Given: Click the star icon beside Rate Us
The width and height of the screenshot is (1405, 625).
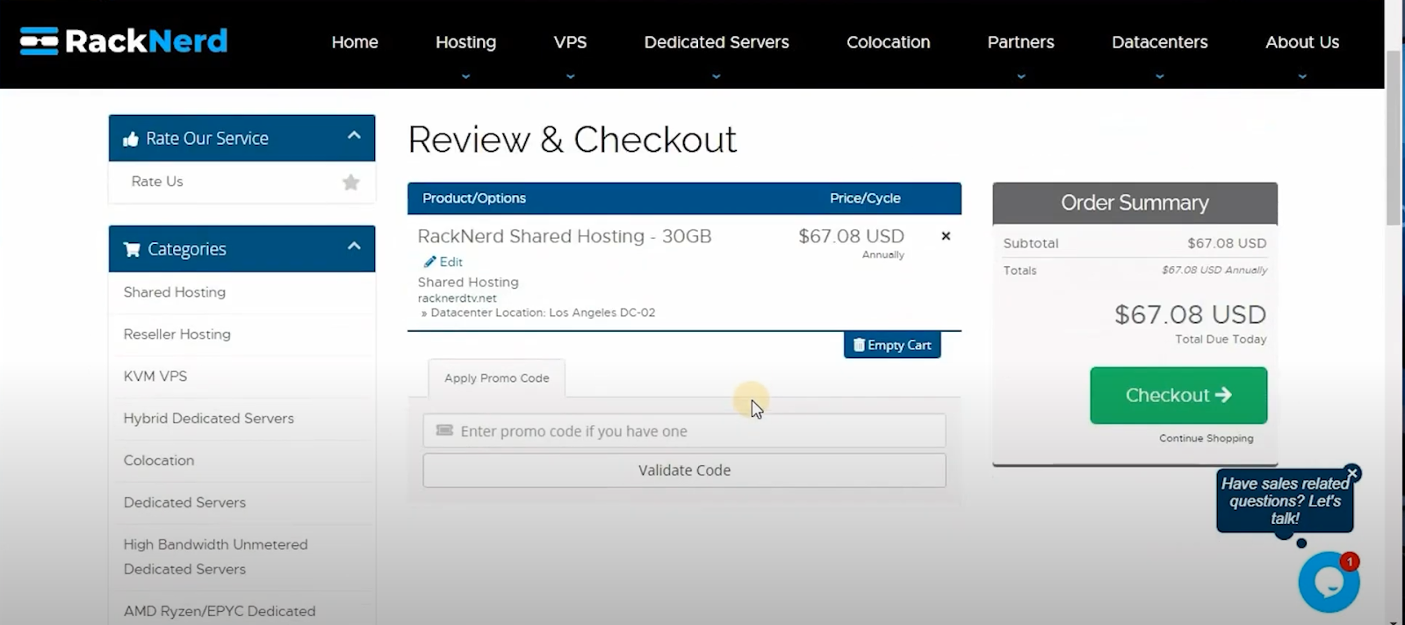Looking at the screenshot, I should [x=351, y=182].
